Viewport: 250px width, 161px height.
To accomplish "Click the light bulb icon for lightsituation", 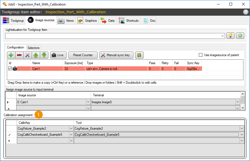I will 230,36.
